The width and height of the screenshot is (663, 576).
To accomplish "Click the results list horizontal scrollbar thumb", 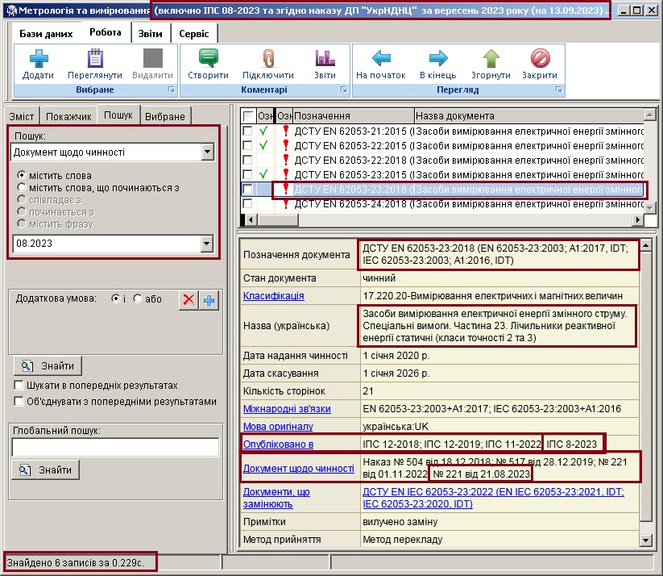I will pos(278,219).
